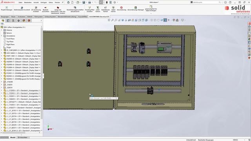This screenshot has height=141, width=251.
Task: Switch to the Rohrsystem ribbon tab
Action: tap(38, 16)
